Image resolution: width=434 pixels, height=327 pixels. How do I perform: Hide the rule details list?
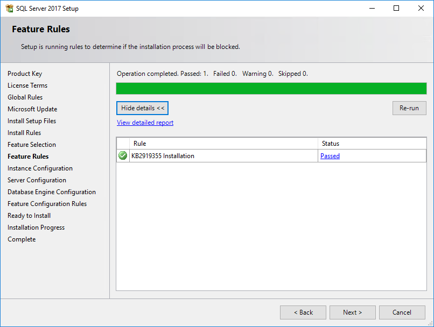142,108
